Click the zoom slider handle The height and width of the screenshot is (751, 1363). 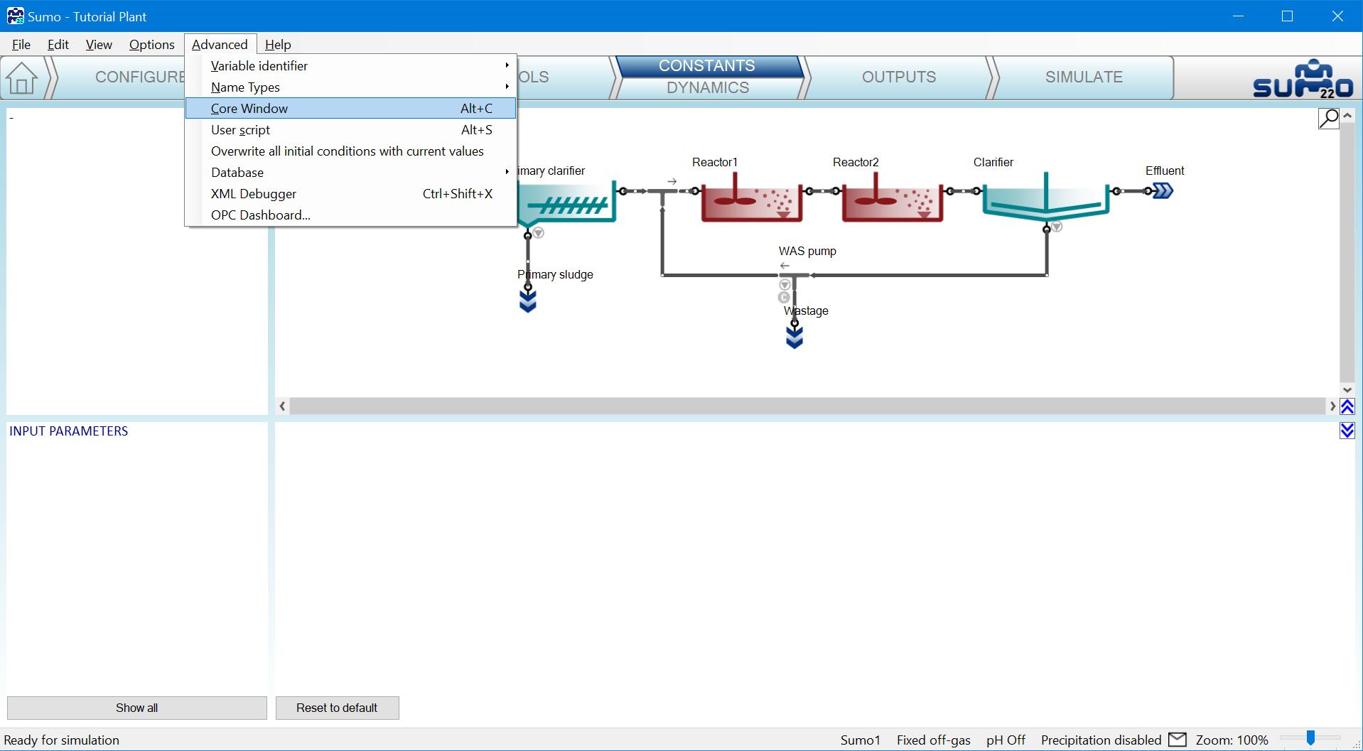click(x=1310, y=738)
